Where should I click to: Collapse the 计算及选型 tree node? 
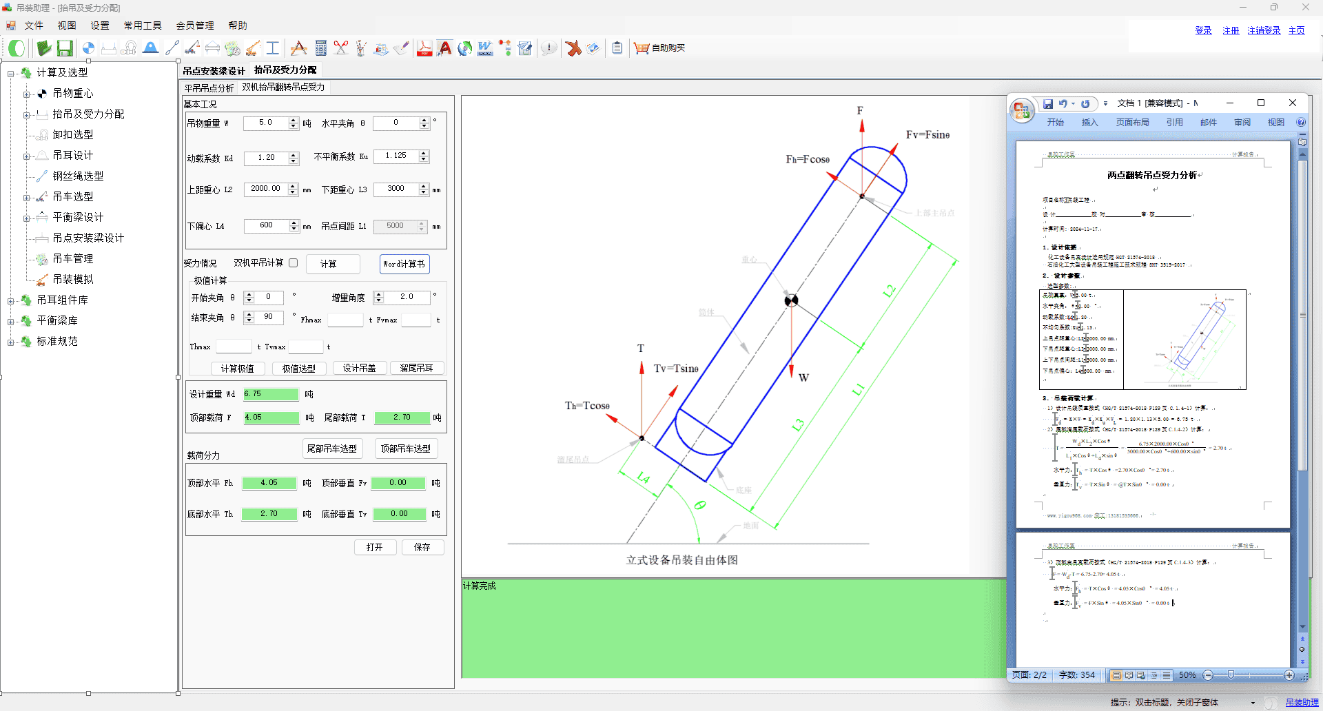point(10,73)
